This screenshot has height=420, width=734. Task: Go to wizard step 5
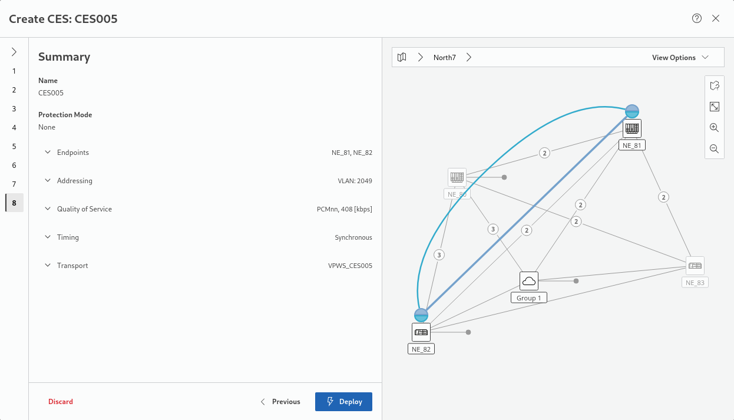(14, 147)
